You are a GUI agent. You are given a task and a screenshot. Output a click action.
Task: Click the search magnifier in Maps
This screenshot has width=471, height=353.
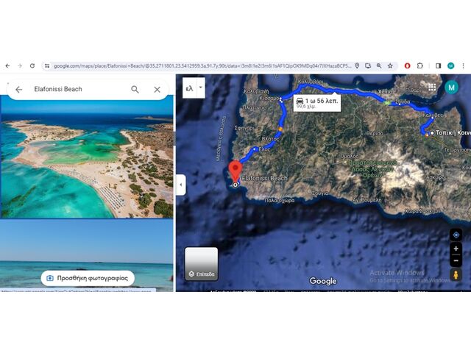click(135, 90)
